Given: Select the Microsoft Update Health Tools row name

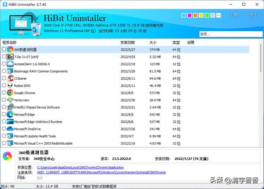Looking at the screenshot, I should [x=35, y=136].
